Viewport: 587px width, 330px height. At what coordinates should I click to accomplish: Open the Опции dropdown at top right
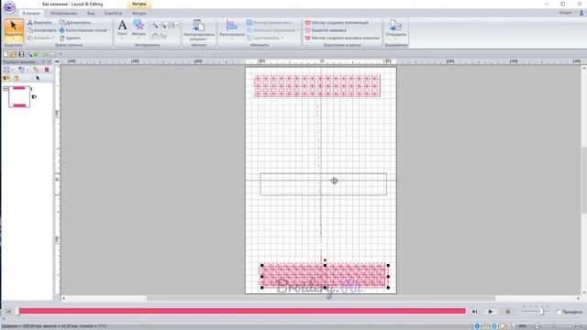567,13
